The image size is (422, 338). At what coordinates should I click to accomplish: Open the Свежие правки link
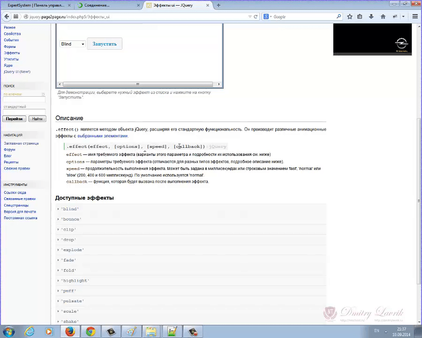click(17, 169)
